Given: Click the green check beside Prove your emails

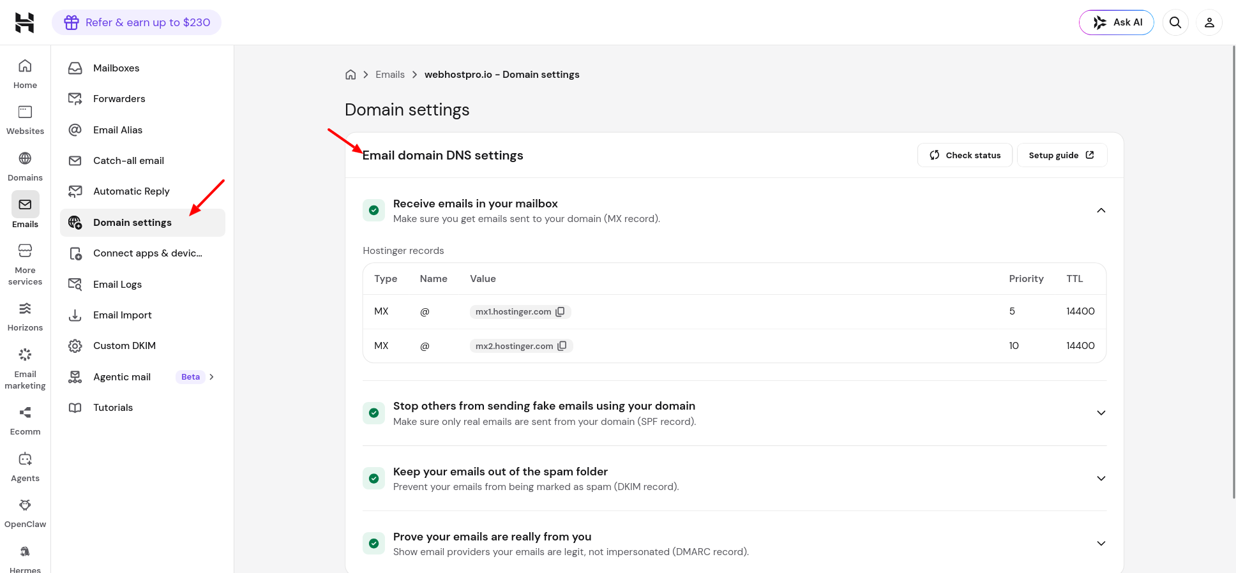Looking at the screenshot, I should (374, 544).
